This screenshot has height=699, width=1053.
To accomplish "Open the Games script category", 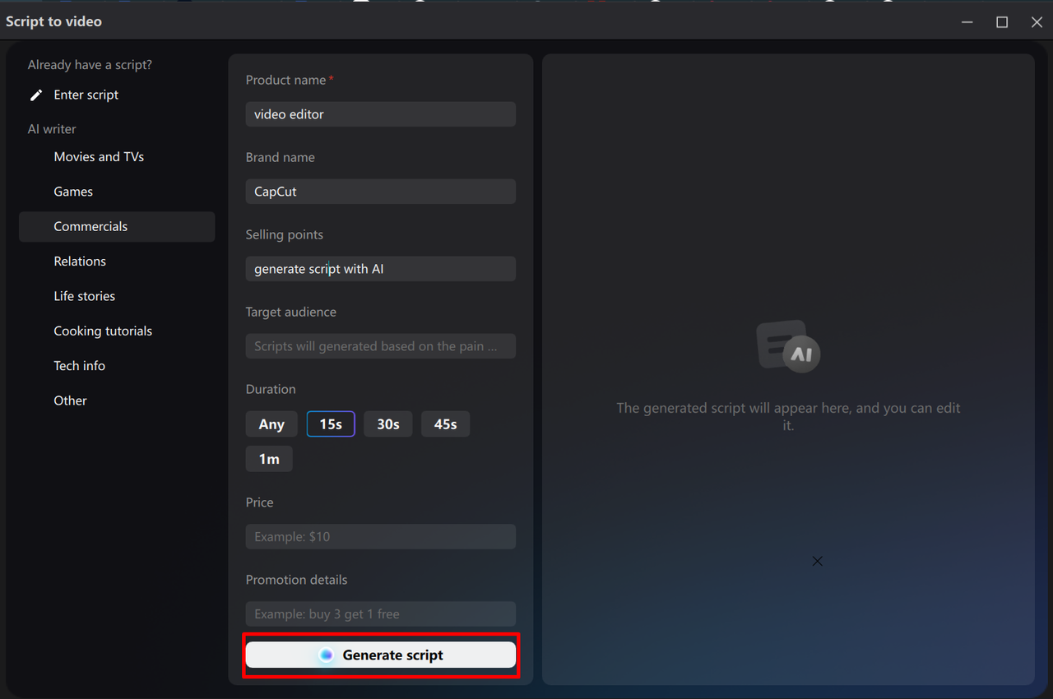I will (72, 191).
